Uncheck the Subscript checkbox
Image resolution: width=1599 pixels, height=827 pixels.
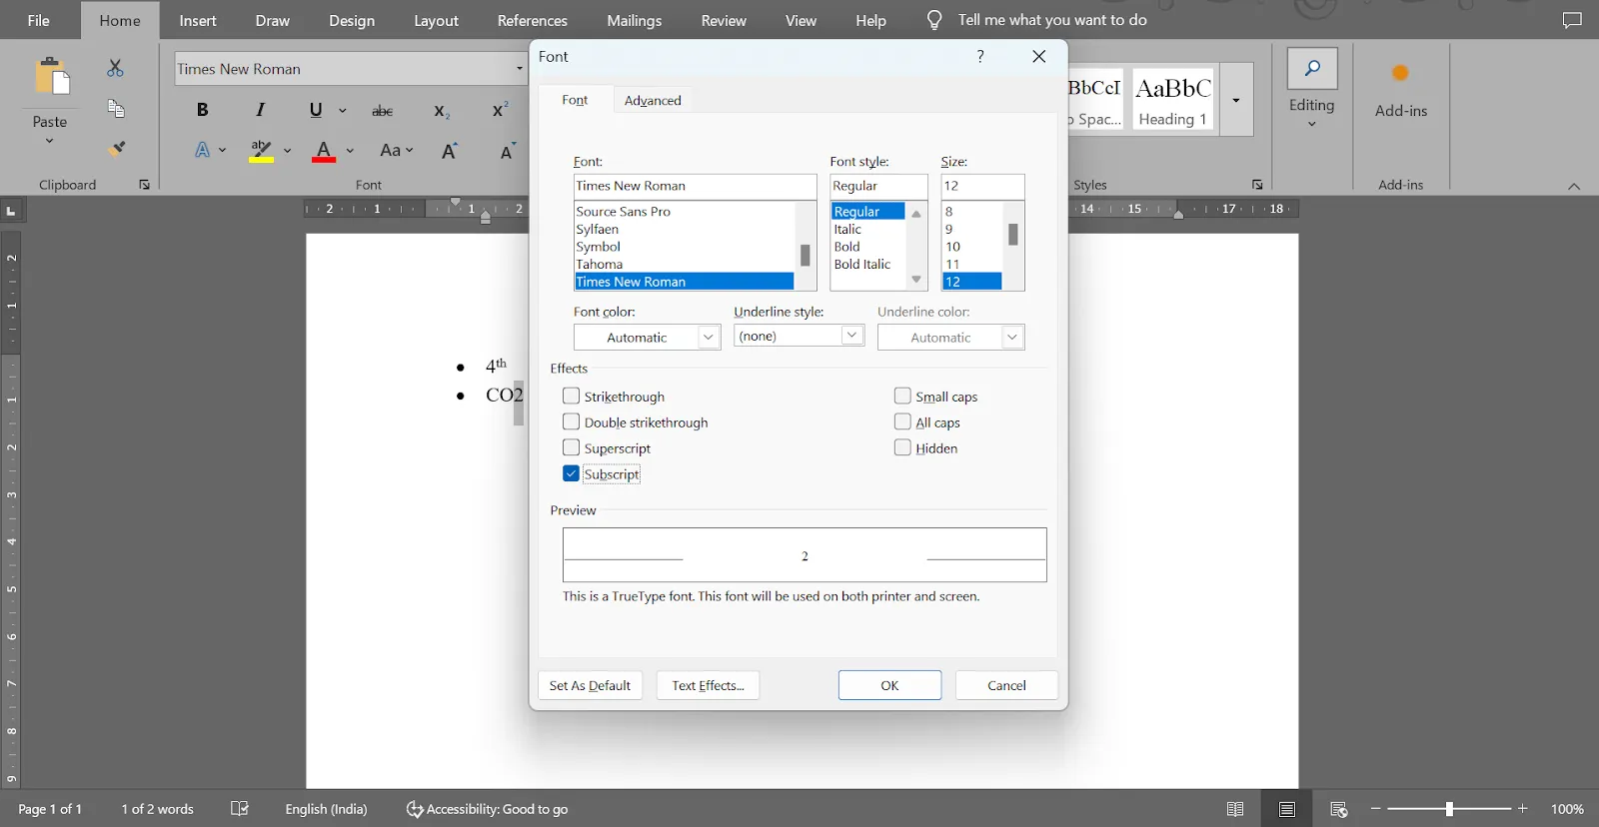[571, 473]
